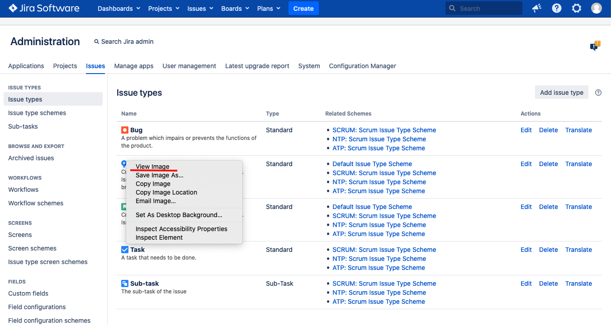Open the feedback megaphone icon
The height and width of the screenshot is (325, 611).
[x=537, y=8]
